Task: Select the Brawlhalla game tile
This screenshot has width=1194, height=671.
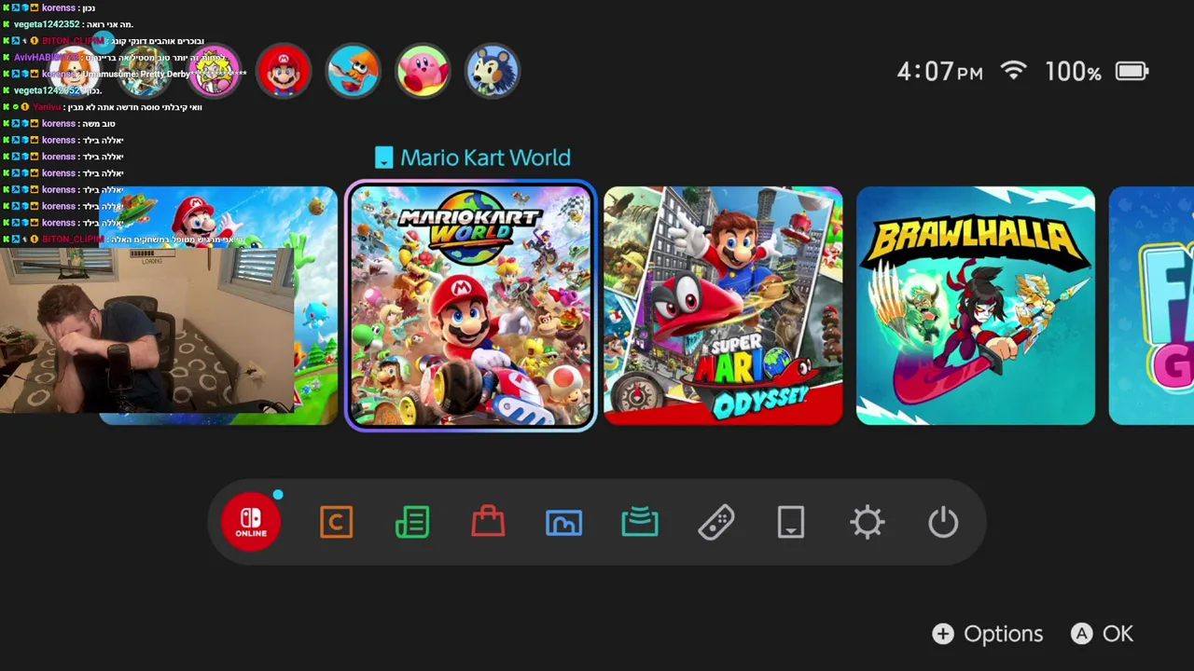Action: tap(976, 306)
